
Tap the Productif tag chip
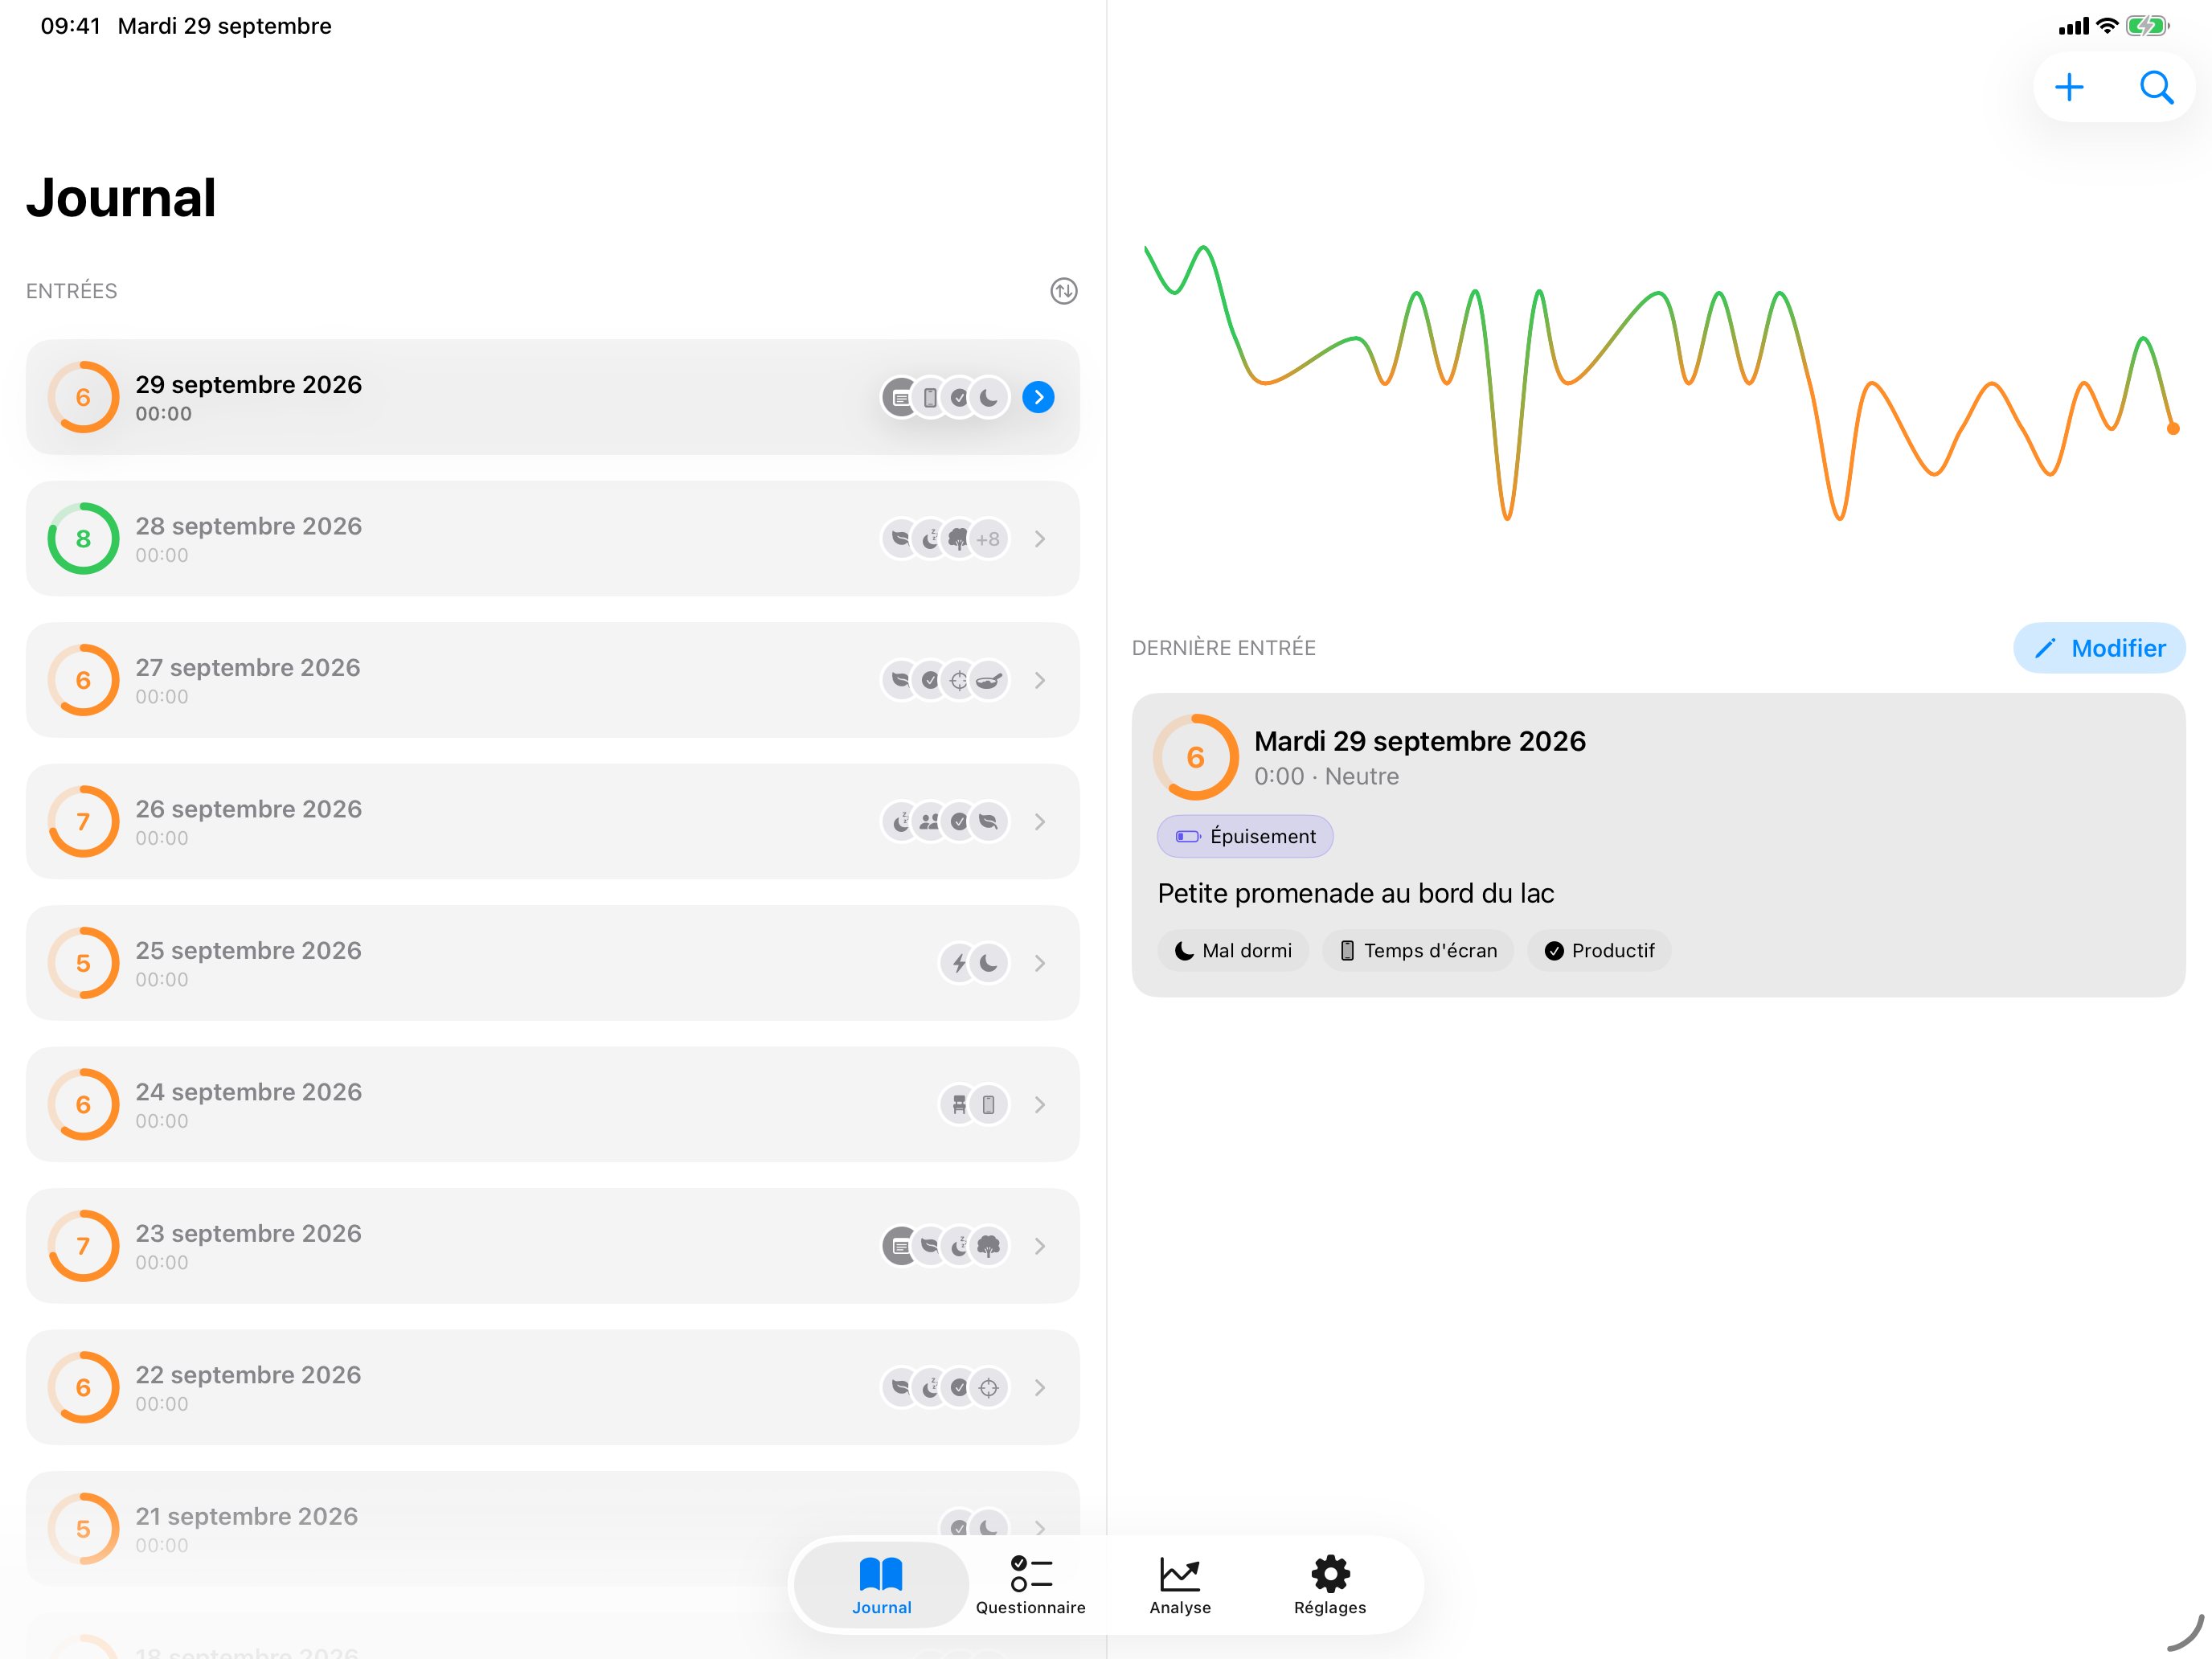point(1599,951)
